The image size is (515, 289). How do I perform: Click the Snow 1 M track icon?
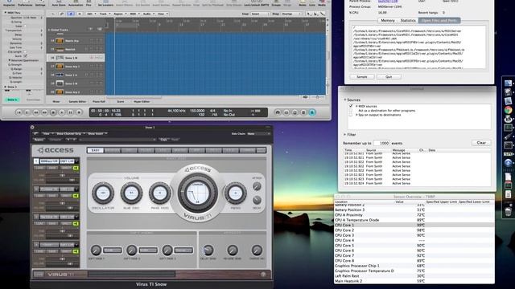pos(60,58)
